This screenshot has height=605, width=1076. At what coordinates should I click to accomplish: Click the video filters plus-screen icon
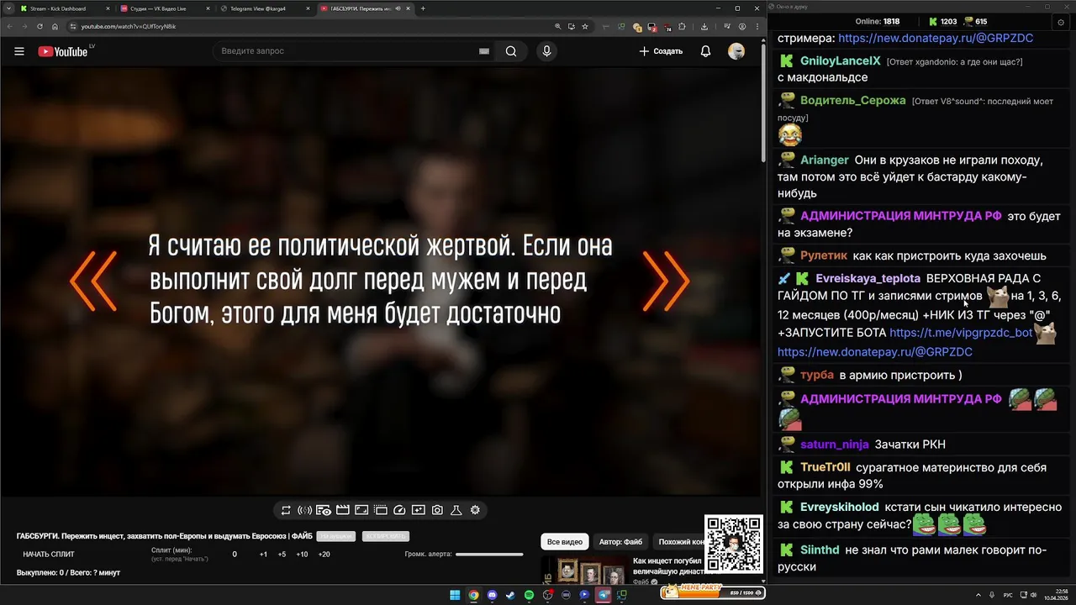coord(419,510)
